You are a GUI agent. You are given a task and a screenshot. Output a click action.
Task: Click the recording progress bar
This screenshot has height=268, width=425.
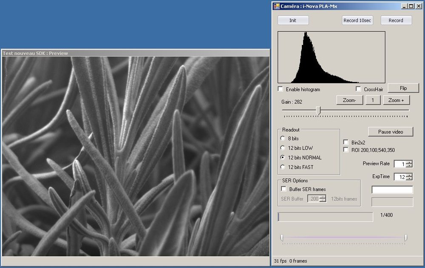[x=325, y=217]
